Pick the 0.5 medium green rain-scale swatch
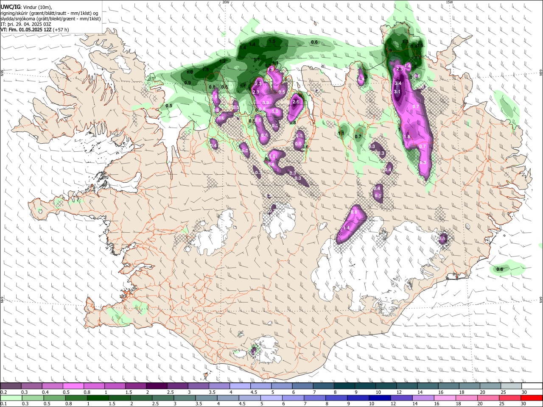Image resolution: width=543 pixels, height=407 pixels. pos(54,398)
